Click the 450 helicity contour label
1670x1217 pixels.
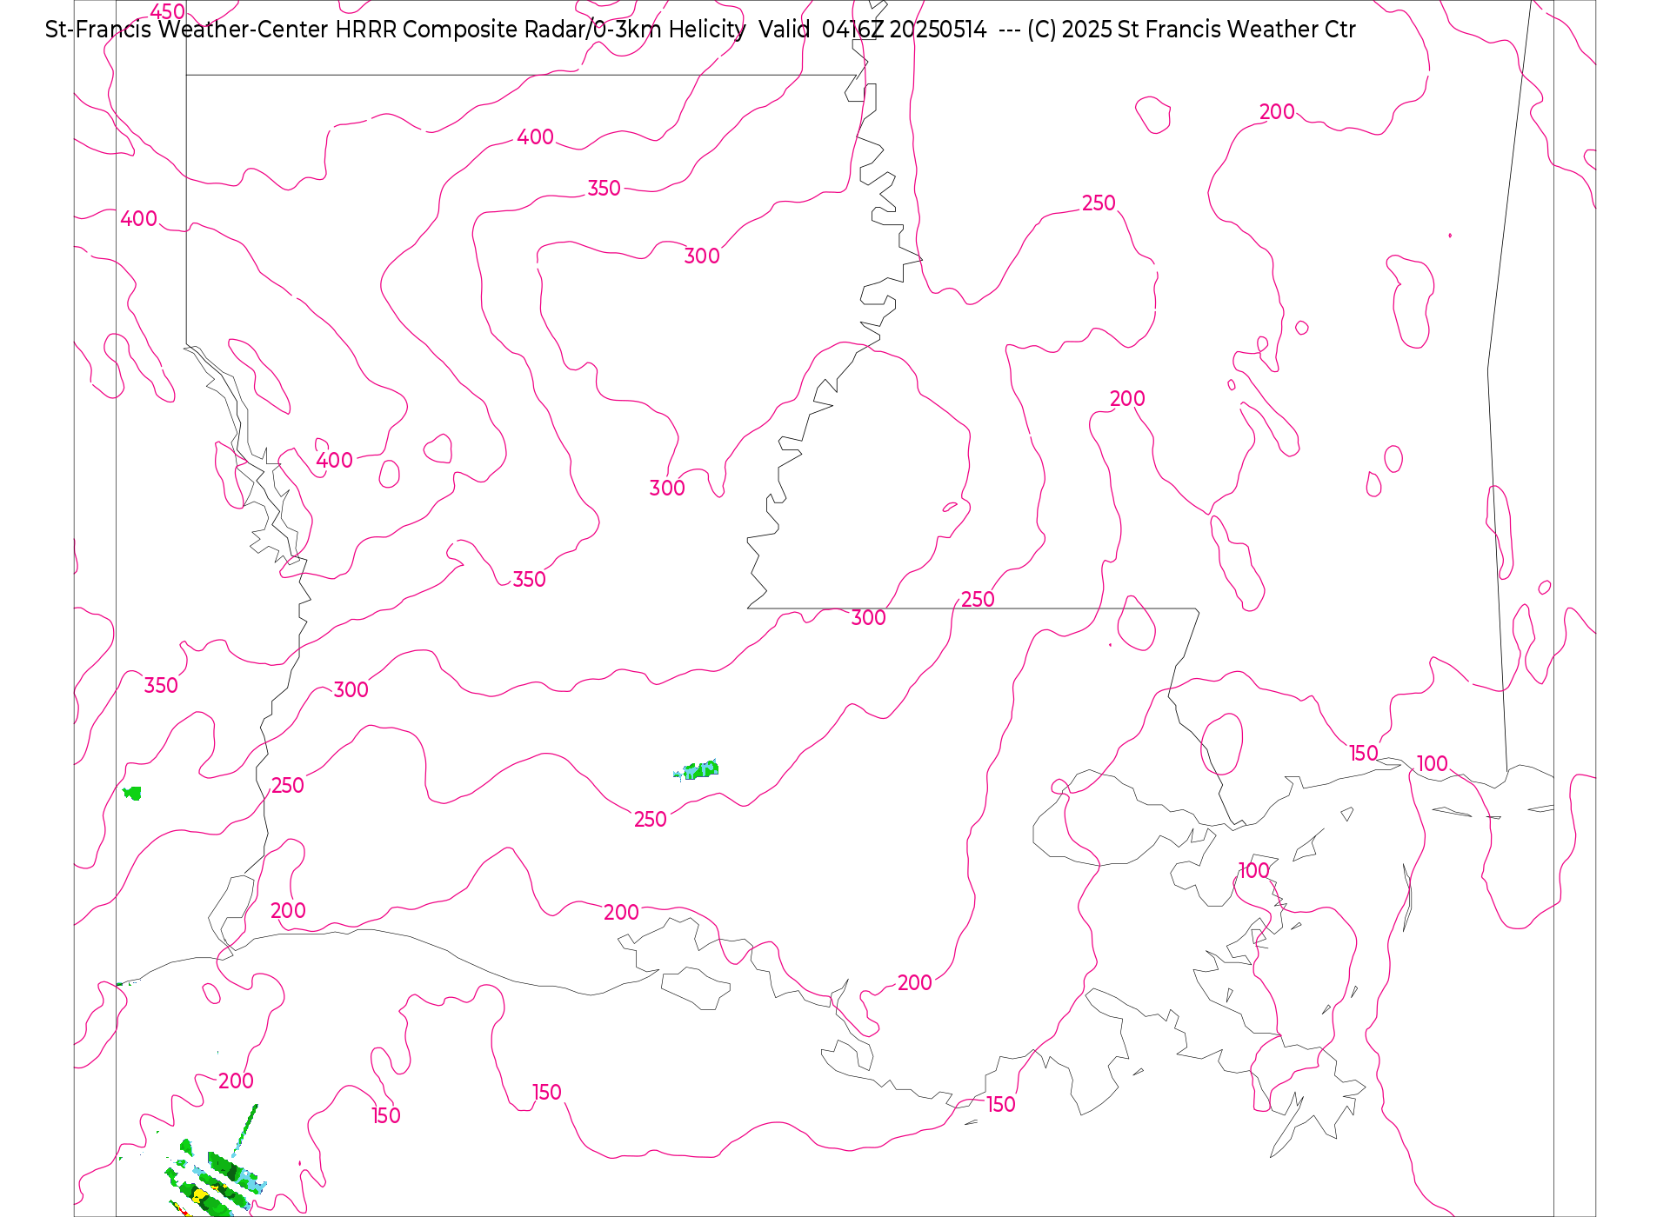167,11
